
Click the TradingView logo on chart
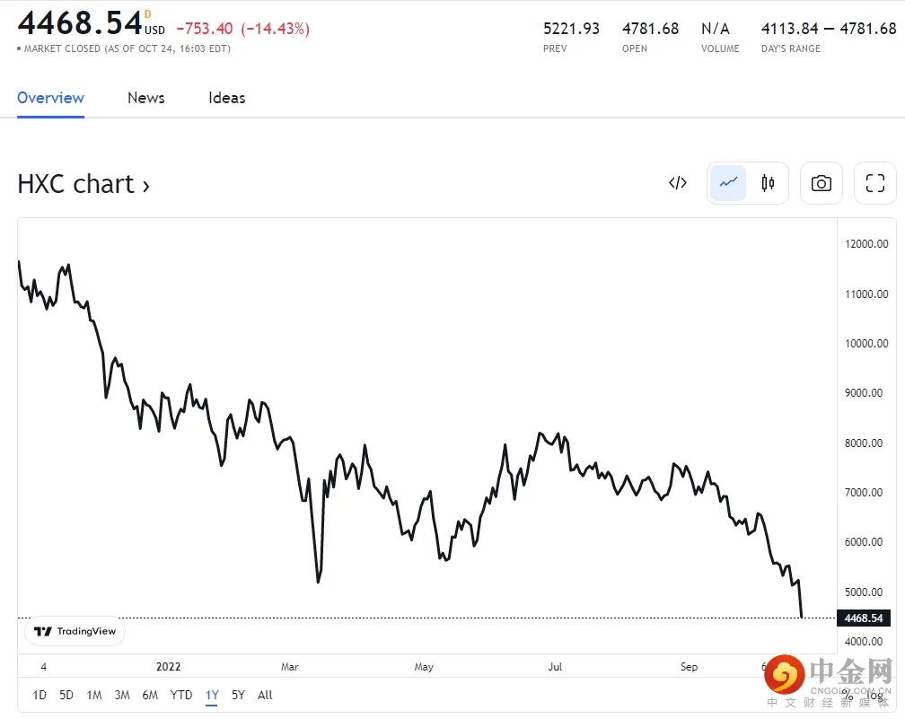(75, 631)
